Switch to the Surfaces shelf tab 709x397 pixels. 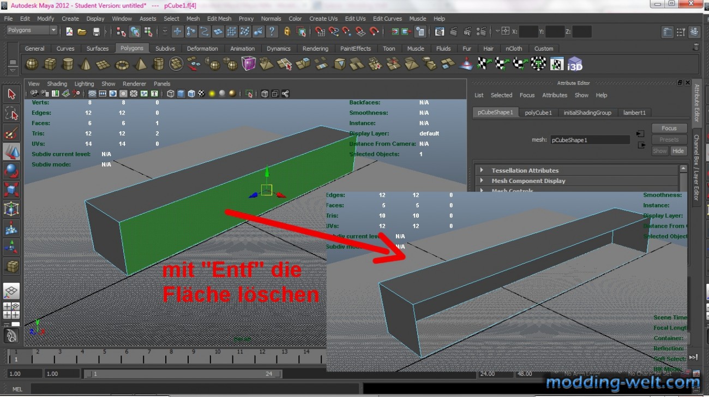98,48
